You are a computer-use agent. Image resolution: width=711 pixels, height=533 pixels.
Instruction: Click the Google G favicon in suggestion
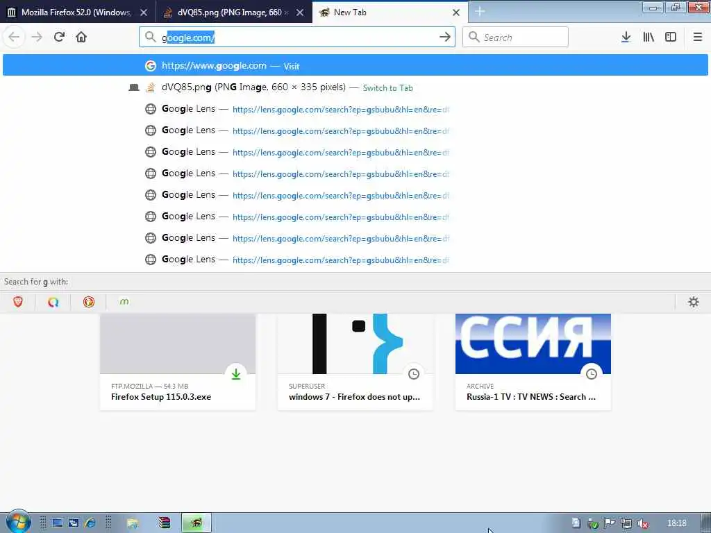click(x=151, y=66)
